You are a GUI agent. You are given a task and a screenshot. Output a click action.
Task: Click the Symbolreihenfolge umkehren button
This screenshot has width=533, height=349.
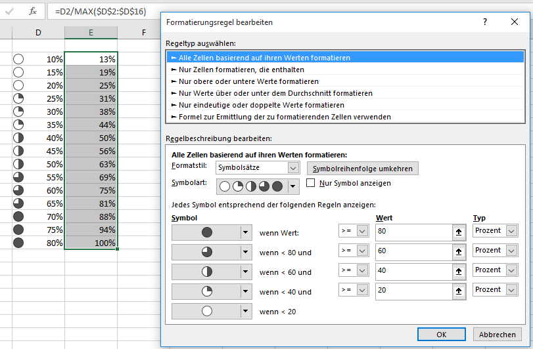(x=363, y=169)
